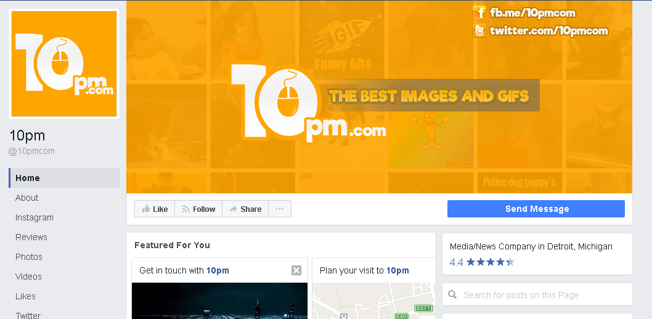Click the 10pm.com profile picture
The height and width of the screenshot is (319, 652).
pos(64,63)
